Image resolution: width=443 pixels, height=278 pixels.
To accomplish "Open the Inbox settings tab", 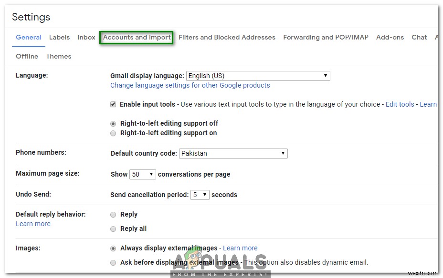I will (86, 37).
